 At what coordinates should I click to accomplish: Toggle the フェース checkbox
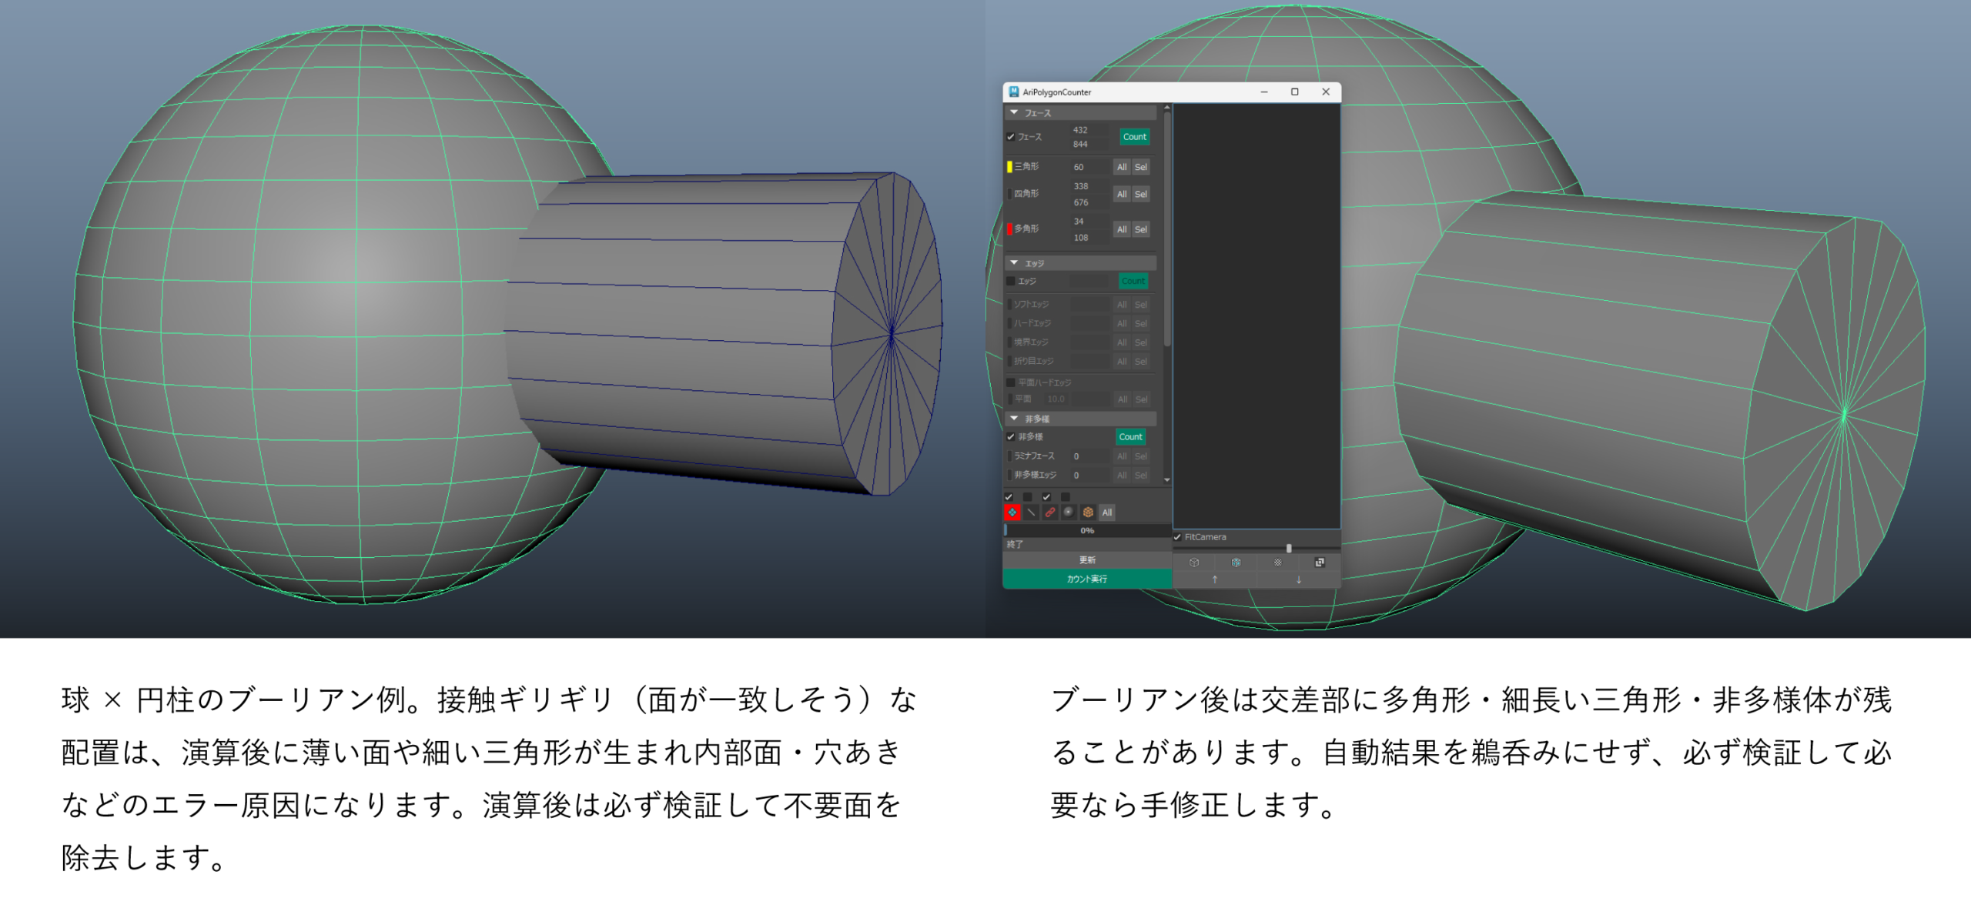1011,137
